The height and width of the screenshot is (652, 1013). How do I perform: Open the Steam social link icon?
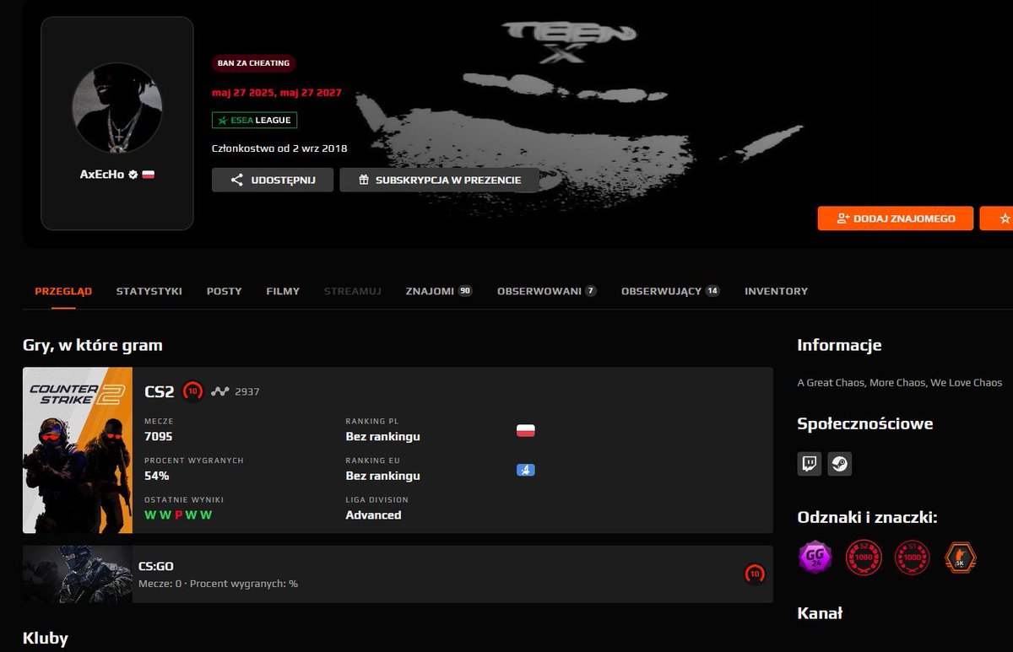[x=840, y=464]
